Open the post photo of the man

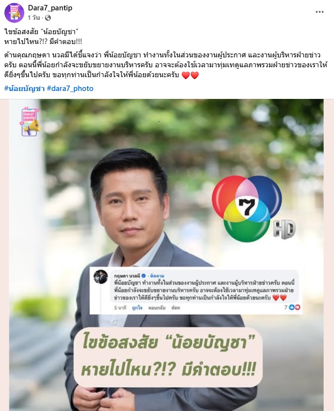tap(167, 255)
